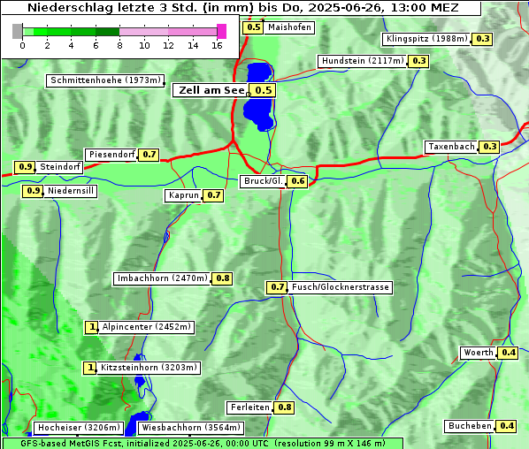
Task: Click the 0.8 value beside Imbachhorn
Action: (222, 278)
